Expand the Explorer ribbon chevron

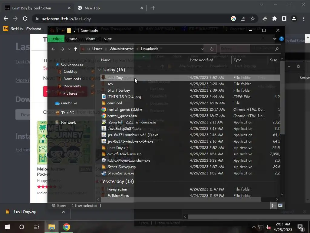click(275, 39)
